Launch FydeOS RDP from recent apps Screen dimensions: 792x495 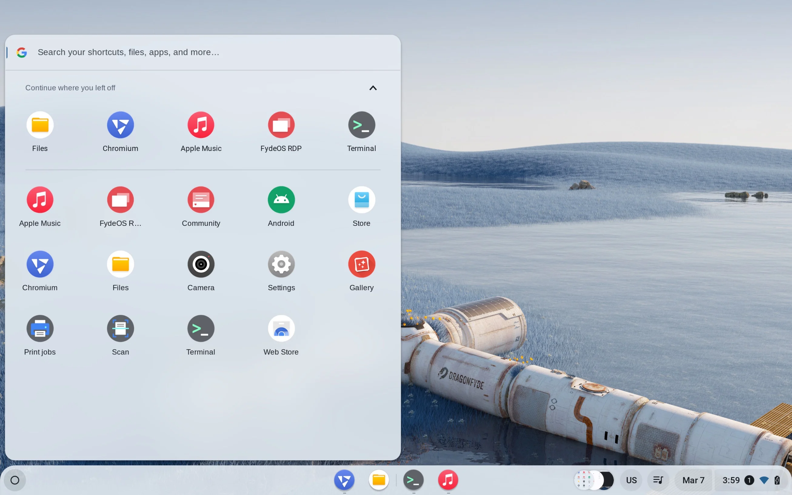[x=281, y=125]
